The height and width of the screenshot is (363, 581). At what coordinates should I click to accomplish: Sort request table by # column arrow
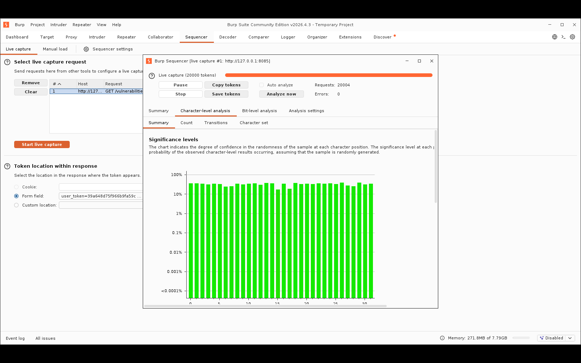click(60, 84)
